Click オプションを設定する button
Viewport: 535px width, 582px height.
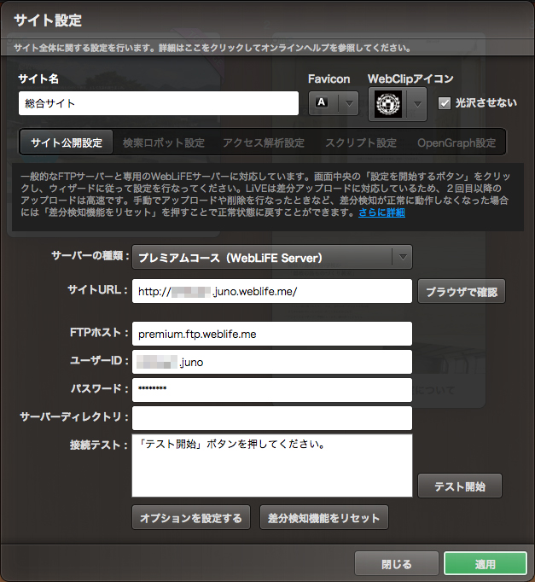click(191, 517)
